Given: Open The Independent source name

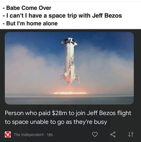Looking at the screenshot, I should [x=29, y=135].
